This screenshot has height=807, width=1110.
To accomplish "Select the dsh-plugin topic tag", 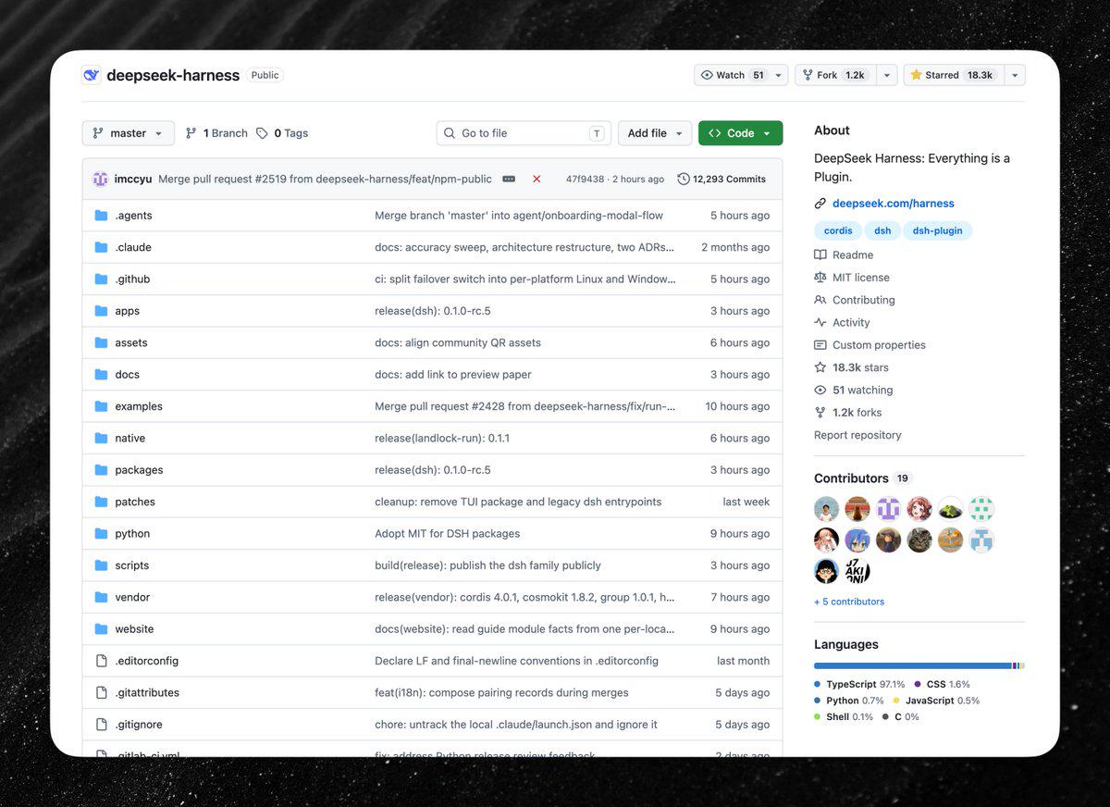I will (x=937, y=230).
